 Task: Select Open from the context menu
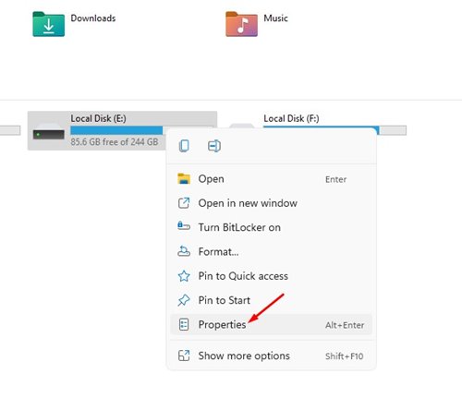pyautogui.click(x=271, y=179)
